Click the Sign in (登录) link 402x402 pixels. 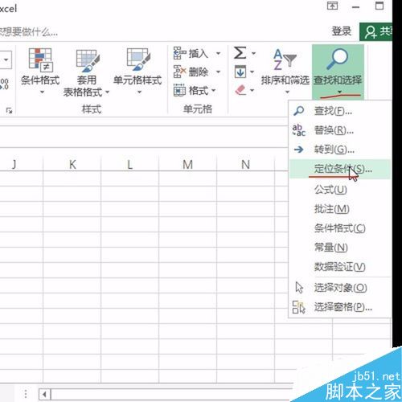coord(342,31)
